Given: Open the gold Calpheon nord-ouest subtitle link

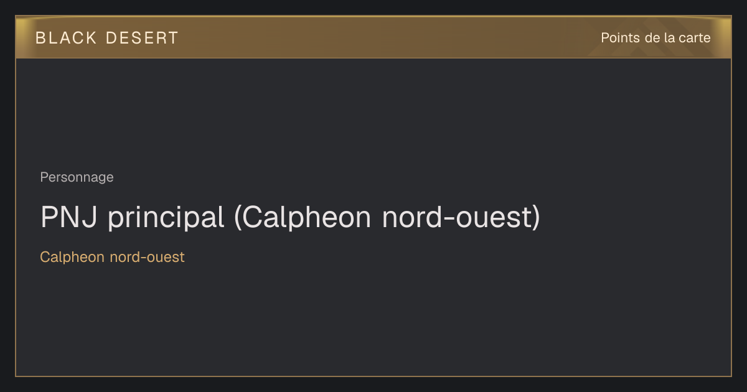Looking at the screenshot, I should point(112,257).
